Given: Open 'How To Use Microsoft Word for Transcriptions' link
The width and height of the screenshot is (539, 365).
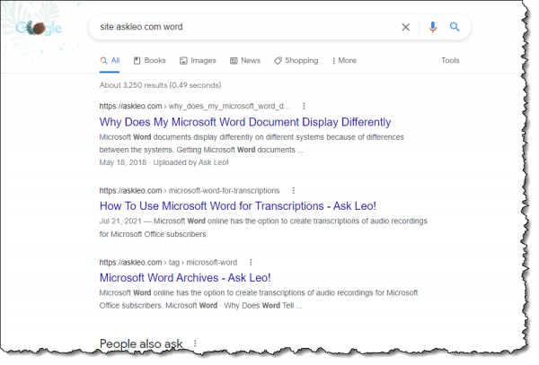Looking at the screenshot, I should 238,206.
